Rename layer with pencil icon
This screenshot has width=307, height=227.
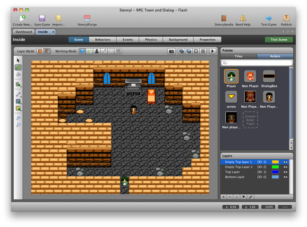tap(250, 197)
